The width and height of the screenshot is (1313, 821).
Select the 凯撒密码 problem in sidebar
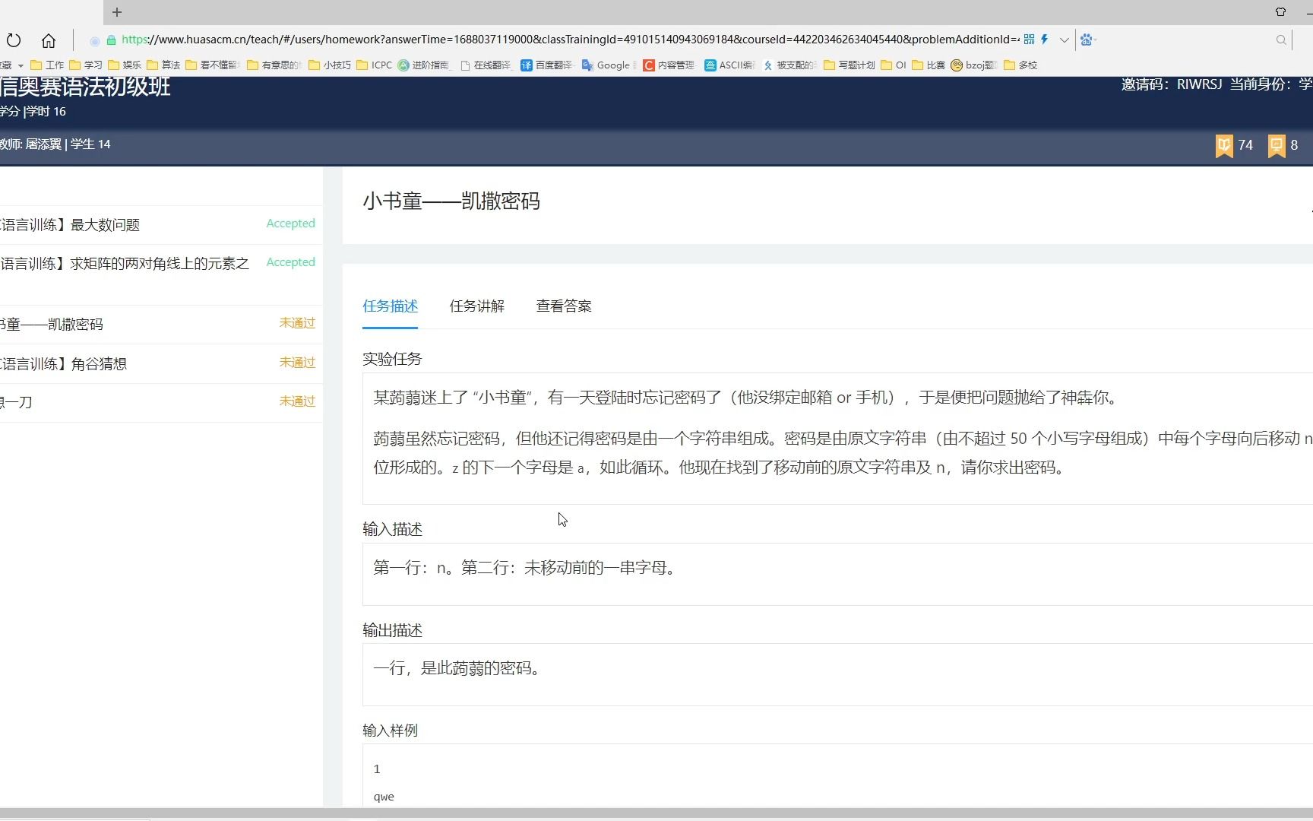(x=52, y=325)
